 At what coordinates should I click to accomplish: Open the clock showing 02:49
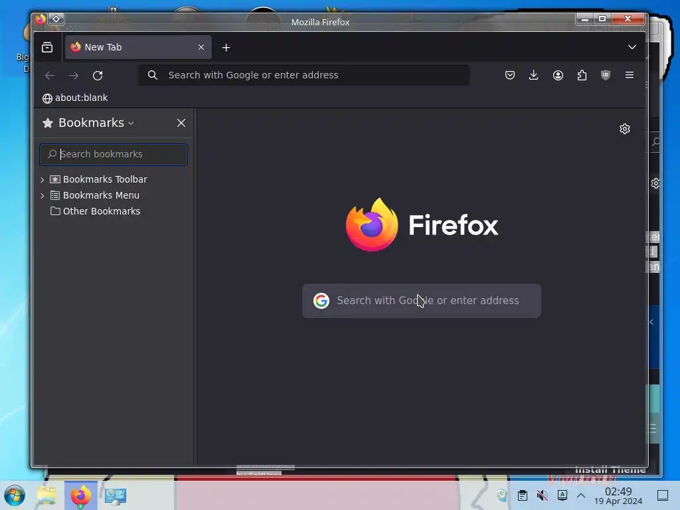[x=618, y=495]
